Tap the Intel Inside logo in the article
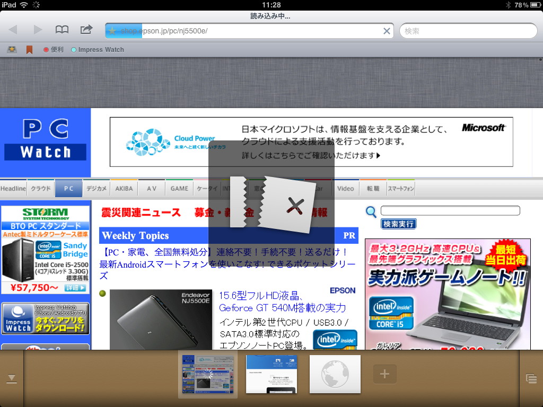This screenshot has height=407, width=543. [335, 339]
